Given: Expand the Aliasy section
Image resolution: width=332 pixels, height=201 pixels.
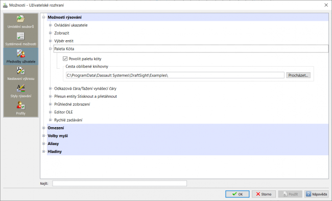Looking at the screenshot, I should pyautogui.click(x=43, y=143).
